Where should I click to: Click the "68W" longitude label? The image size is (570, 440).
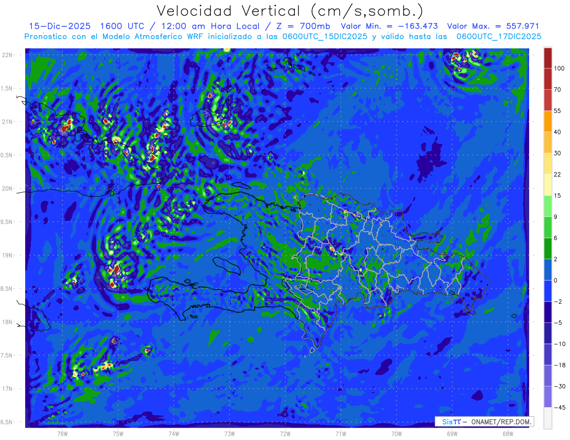tap(508, 433)
